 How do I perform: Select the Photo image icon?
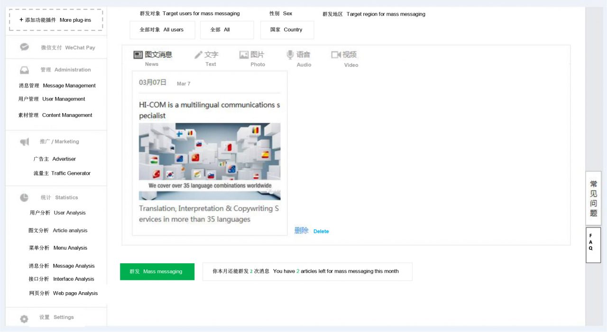pos(244,55)
